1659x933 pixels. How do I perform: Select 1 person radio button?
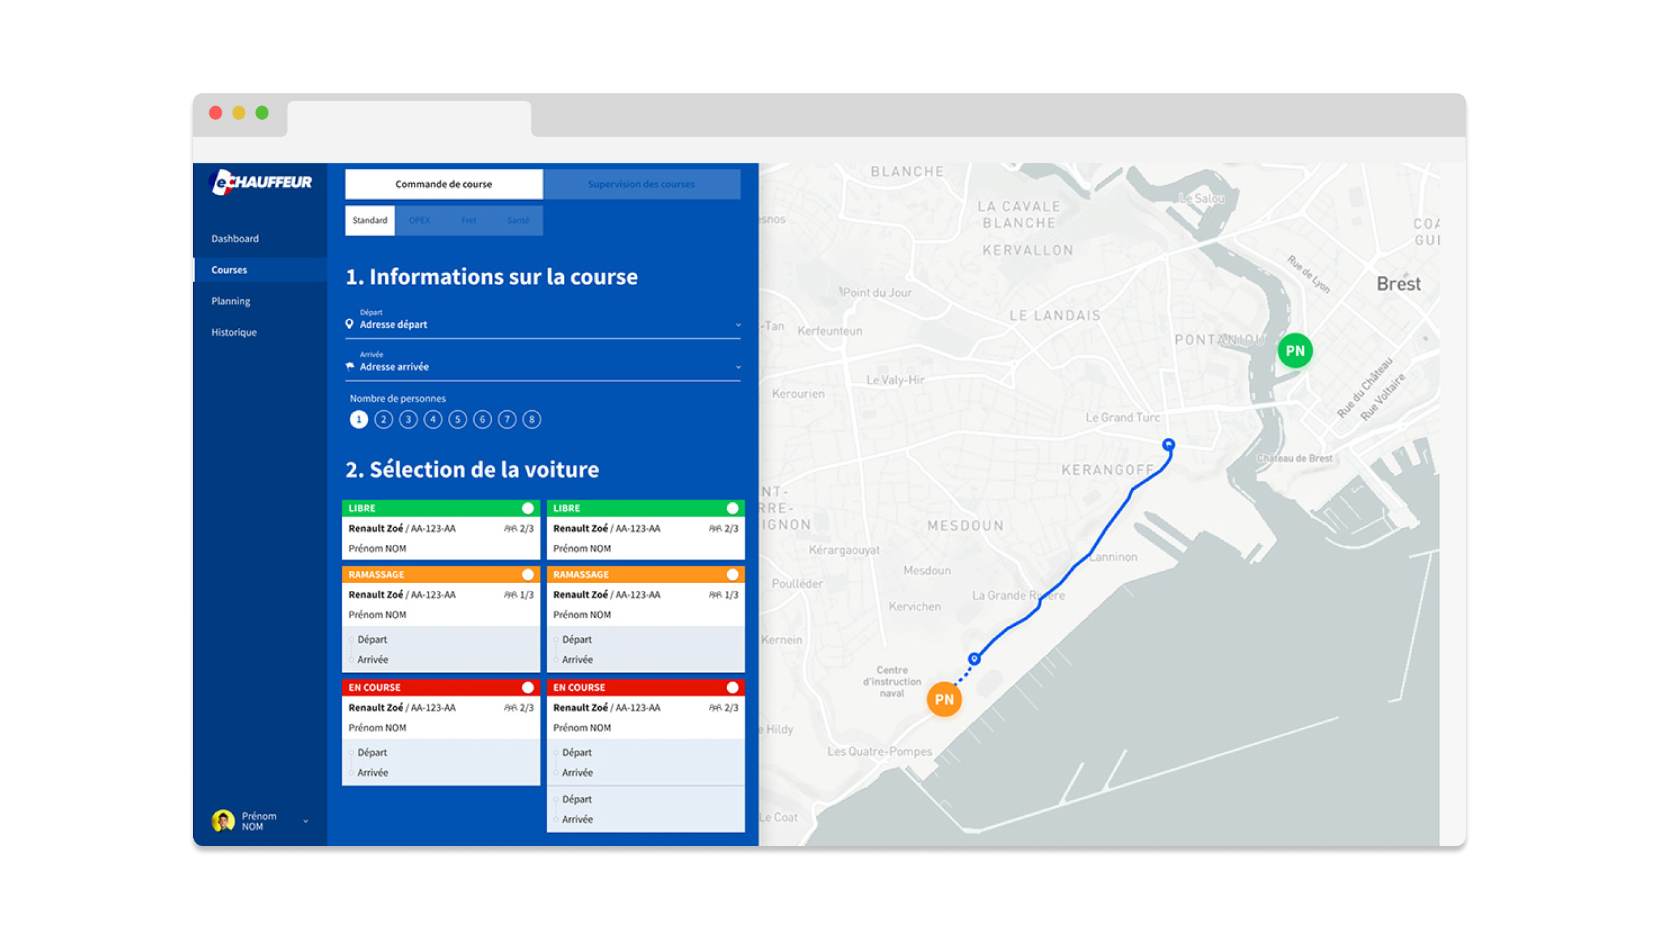[x=358, y=419]
